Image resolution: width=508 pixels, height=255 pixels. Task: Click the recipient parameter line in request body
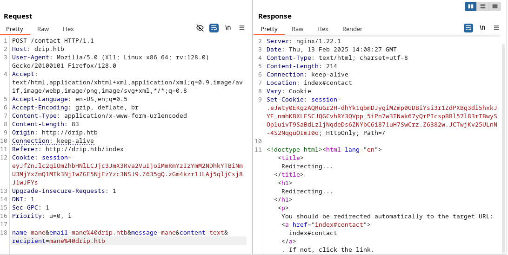(59, 241)
